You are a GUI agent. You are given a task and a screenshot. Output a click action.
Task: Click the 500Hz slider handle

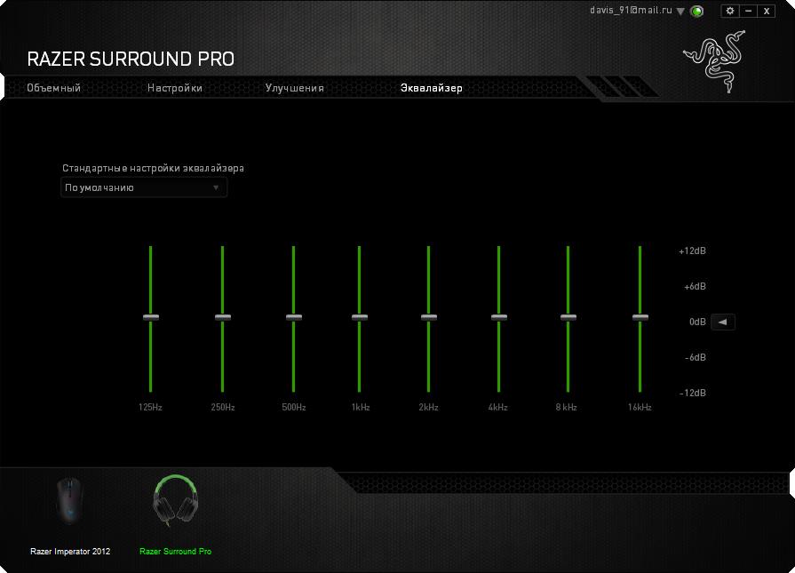pyautogui.click(x=293, y=317)
